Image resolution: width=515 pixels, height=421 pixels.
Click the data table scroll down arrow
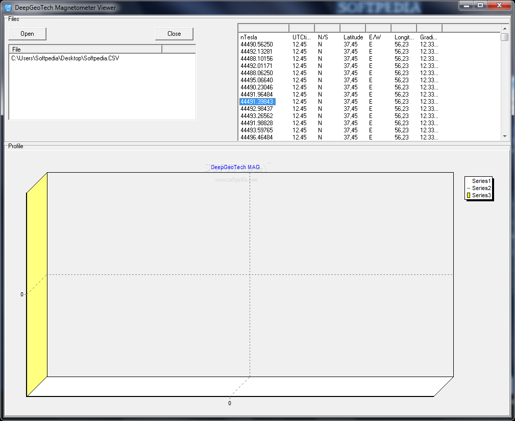(505, 136)
